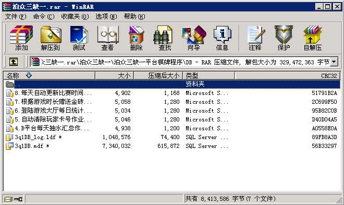Screen dimensions: 344x205
Task: Maximize the WinRAR window
Action: (x=327, y=7)
